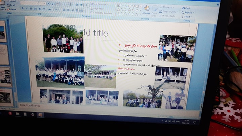The image size is (242, 136).
Task: Reset the slide layout
Action: (x=11, y=5)
